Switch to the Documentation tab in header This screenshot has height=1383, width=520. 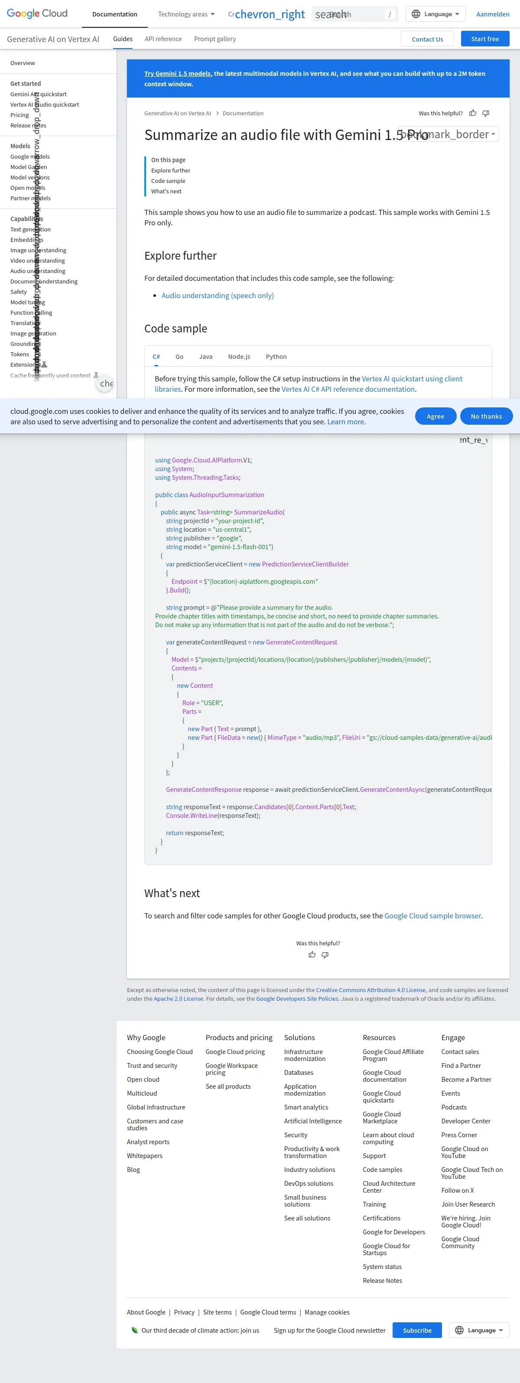115,14
